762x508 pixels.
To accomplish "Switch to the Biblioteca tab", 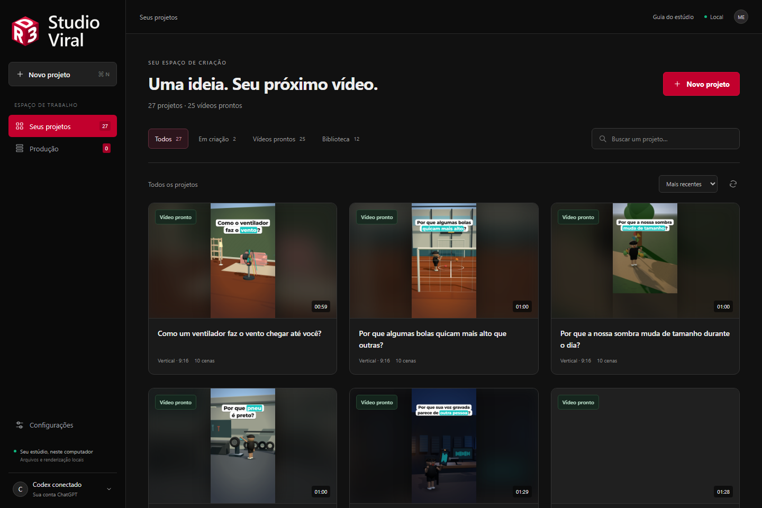I will click(341, 139).
